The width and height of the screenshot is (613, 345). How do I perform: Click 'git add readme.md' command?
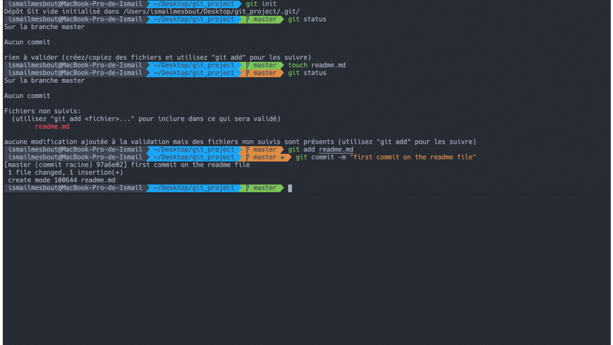coord(320,150)
